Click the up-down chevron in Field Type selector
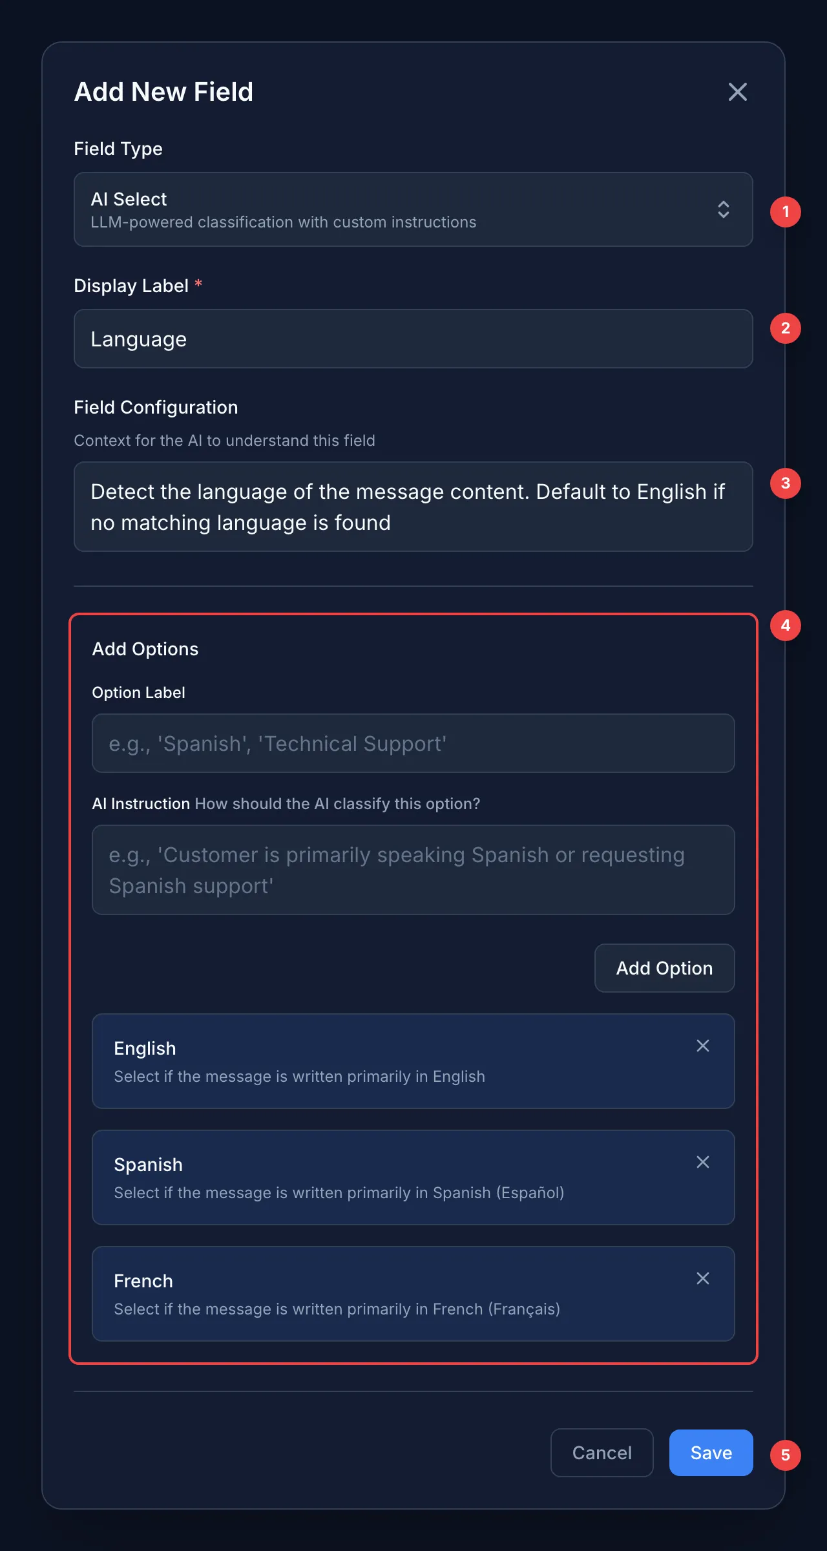 pyautogui.click(x=724, y=209)
